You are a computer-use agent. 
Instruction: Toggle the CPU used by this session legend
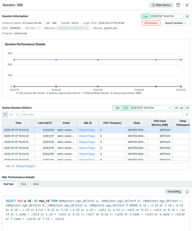click(x=31, y=93)
